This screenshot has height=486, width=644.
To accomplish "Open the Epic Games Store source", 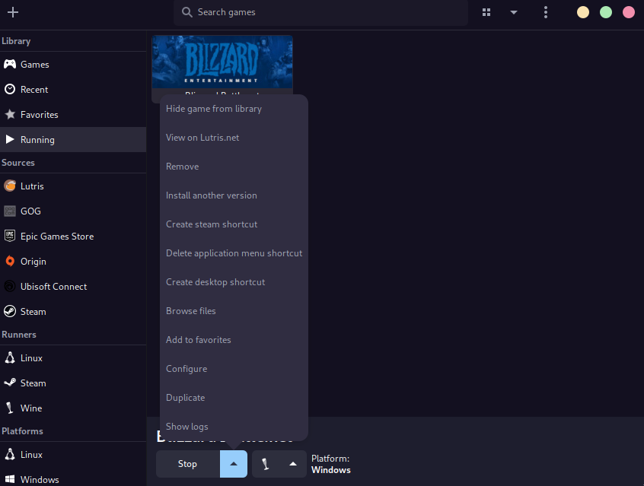I will (56, 236).
